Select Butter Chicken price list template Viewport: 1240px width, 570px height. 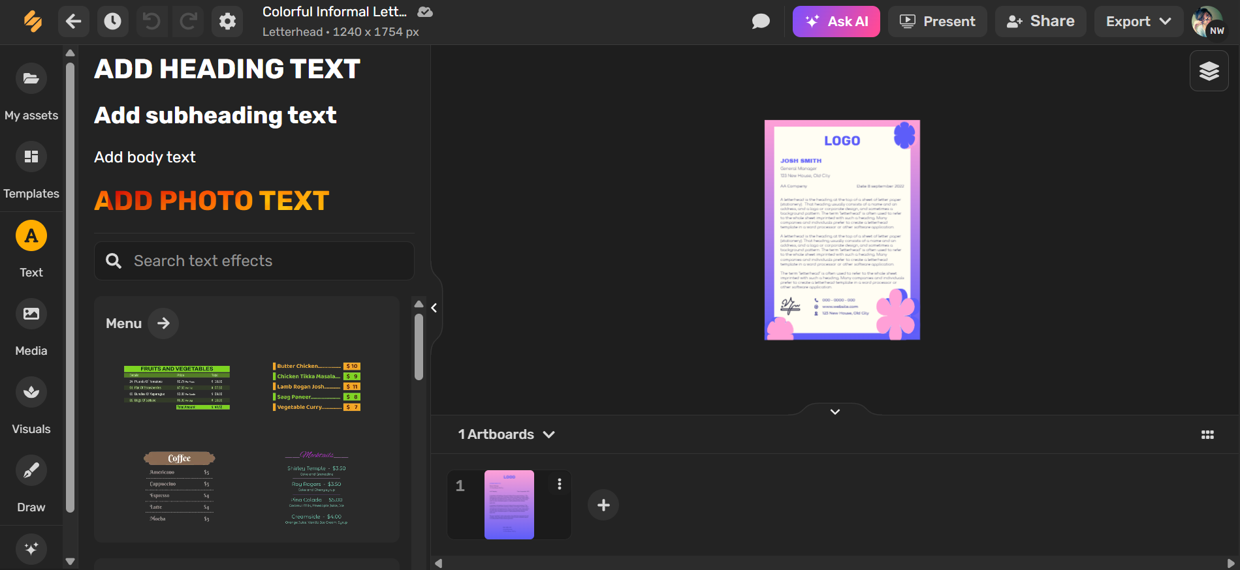tap(317, 387)
